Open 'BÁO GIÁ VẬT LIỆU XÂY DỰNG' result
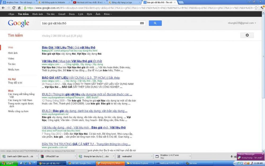Screen dimensions: 265x166 [x=81, y=78]
